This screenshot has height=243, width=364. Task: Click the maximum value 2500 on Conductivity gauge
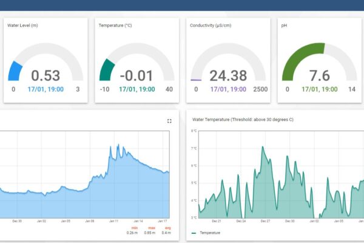pyautogui.click(x=260, y=89)
